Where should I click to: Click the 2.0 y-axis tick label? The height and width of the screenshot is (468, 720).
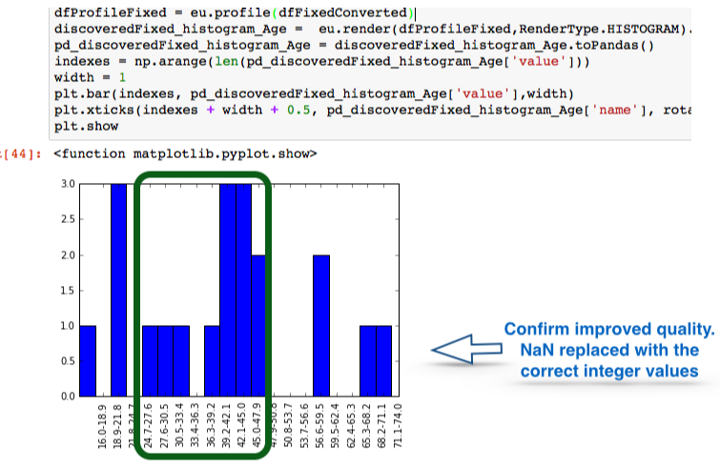coord(68,255)
